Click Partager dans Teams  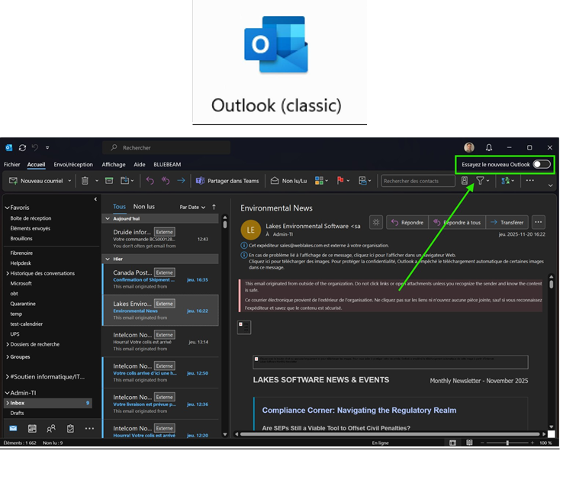pyautogui.click(x=227, y=181)
